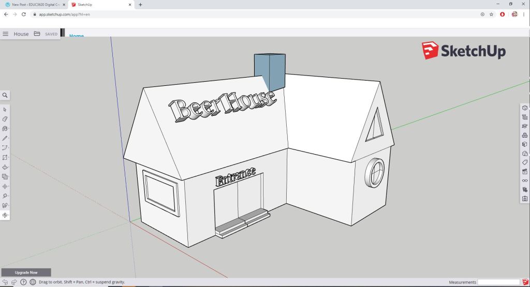The width and height of the screenshot is (530, 287).
Task: Choose the Move tool
Action: pos(5,186)
